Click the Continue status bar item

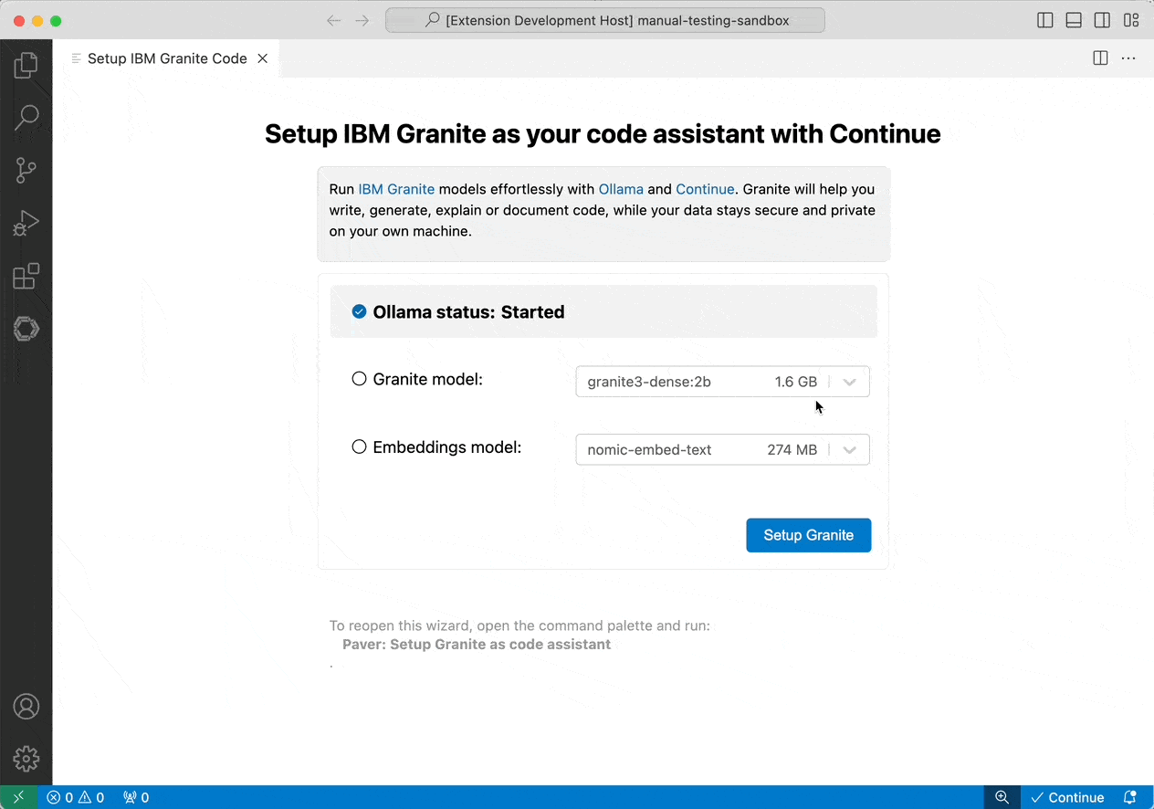pyautogui.click(x=1067, y=797)
